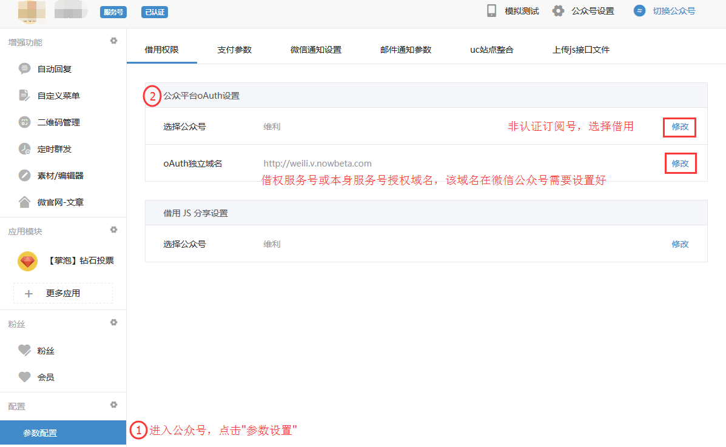Click the 公众号设置 gear icon
The height and width of the screenshot is (447, 726).
559,11
